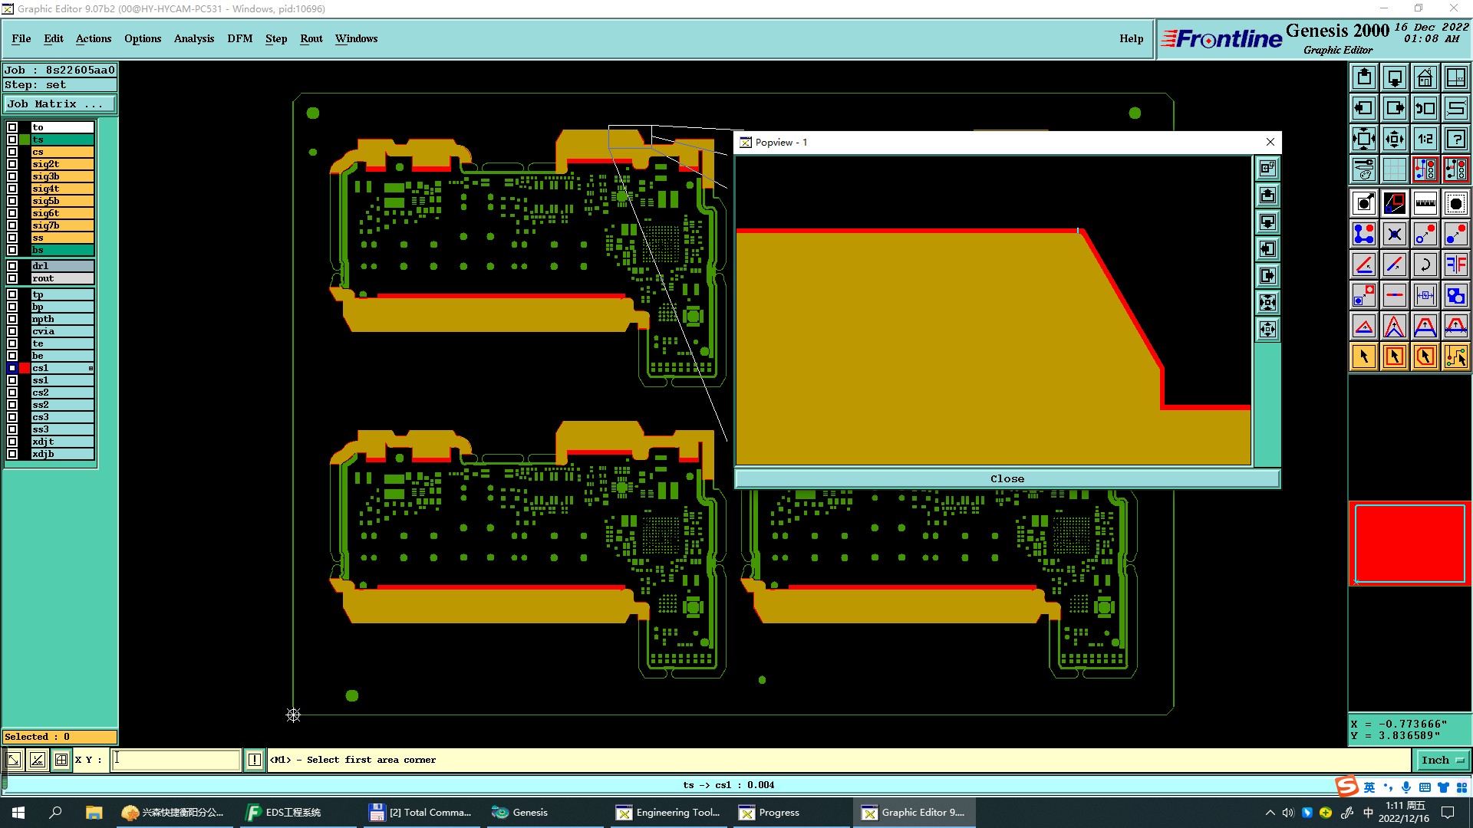Toggle the sig2t layer checkbox
This screenshot has width=1473, height=828.
pos(12,164)
